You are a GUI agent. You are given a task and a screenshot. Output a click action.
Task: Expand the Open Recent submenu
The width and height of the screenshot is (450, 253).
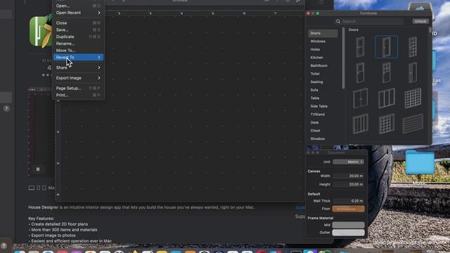(78, 13)
